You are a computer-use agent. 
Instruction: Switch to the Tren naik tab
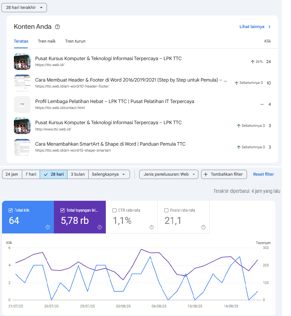[x=46, y=41]
